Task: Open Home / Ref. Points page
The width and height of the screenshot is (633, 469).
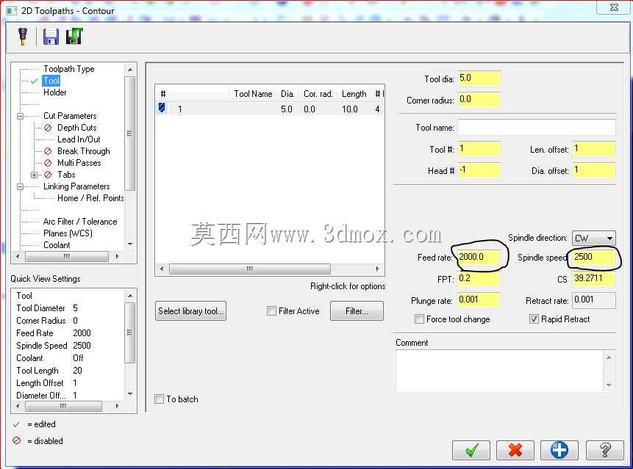Action: [x=90, y=198]
